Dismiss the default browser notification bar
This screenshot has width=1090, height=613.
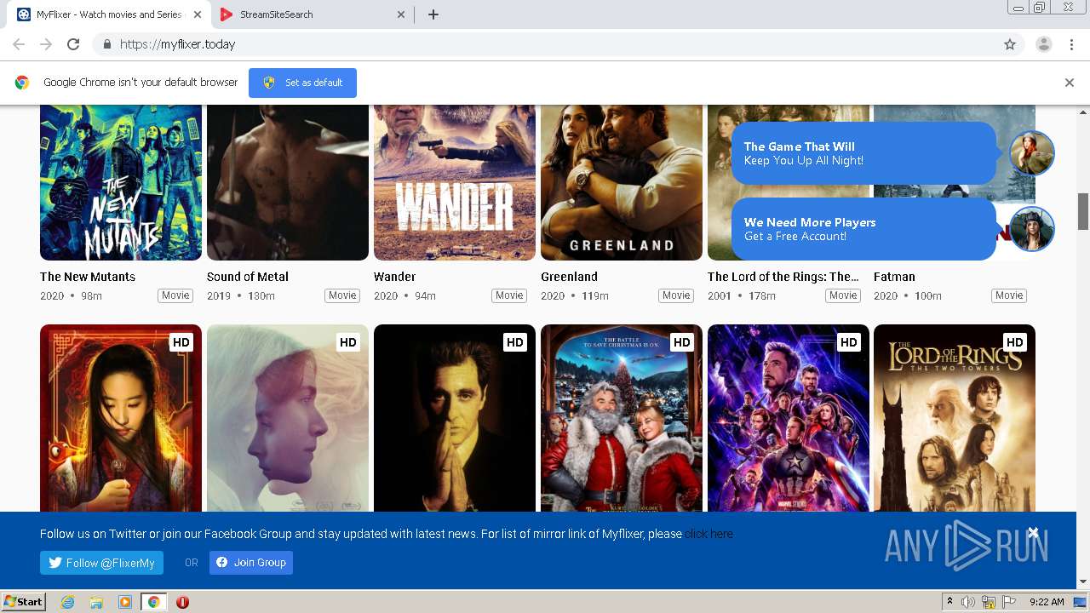point(1070,83)
